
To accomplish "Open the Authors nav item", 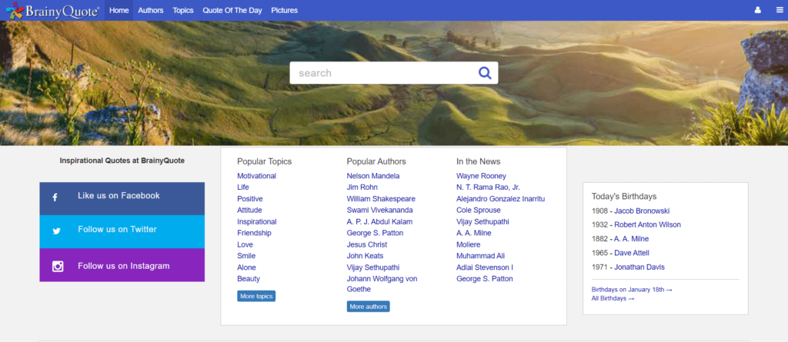I will 151,10.
